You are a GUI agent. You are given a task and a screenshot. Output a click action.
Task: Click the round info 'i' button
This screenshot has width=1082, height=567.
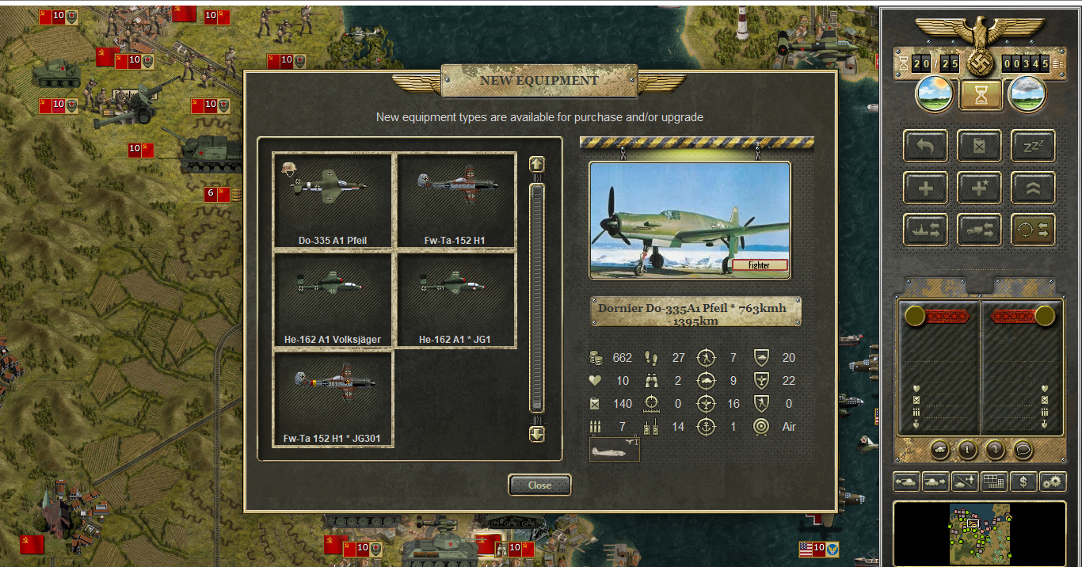[966, 450]
